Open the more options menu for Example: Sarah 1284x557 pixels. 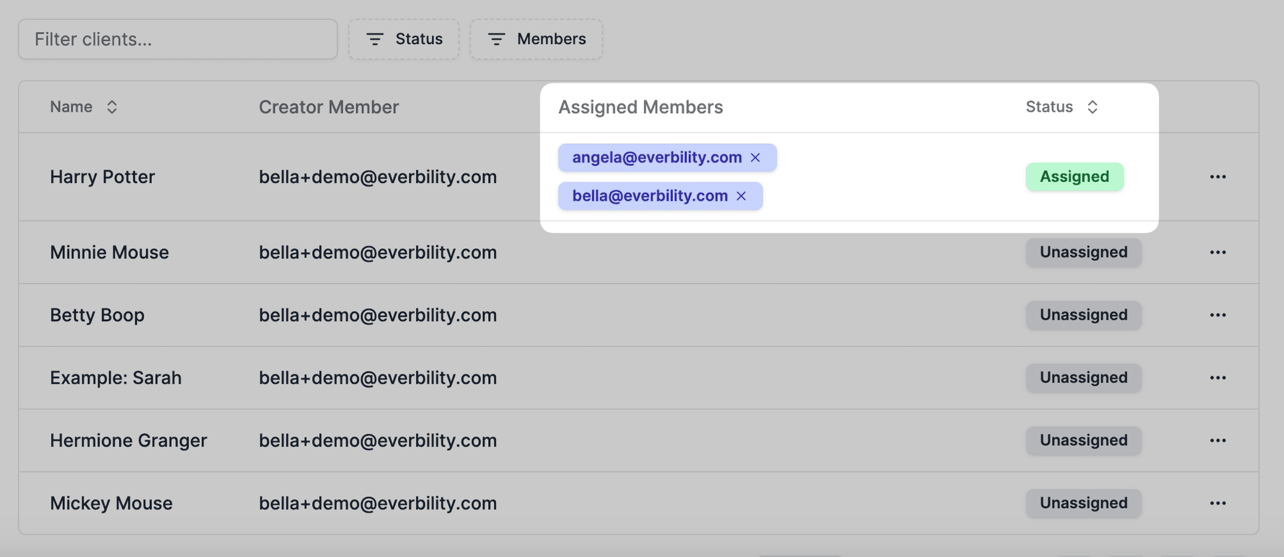coord(1218,378)
